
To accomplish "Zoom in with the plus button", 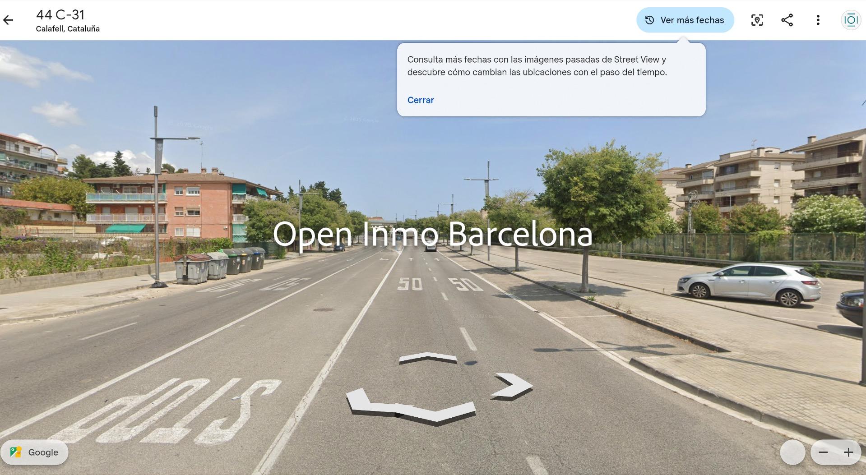I will (x=848, y=452).
